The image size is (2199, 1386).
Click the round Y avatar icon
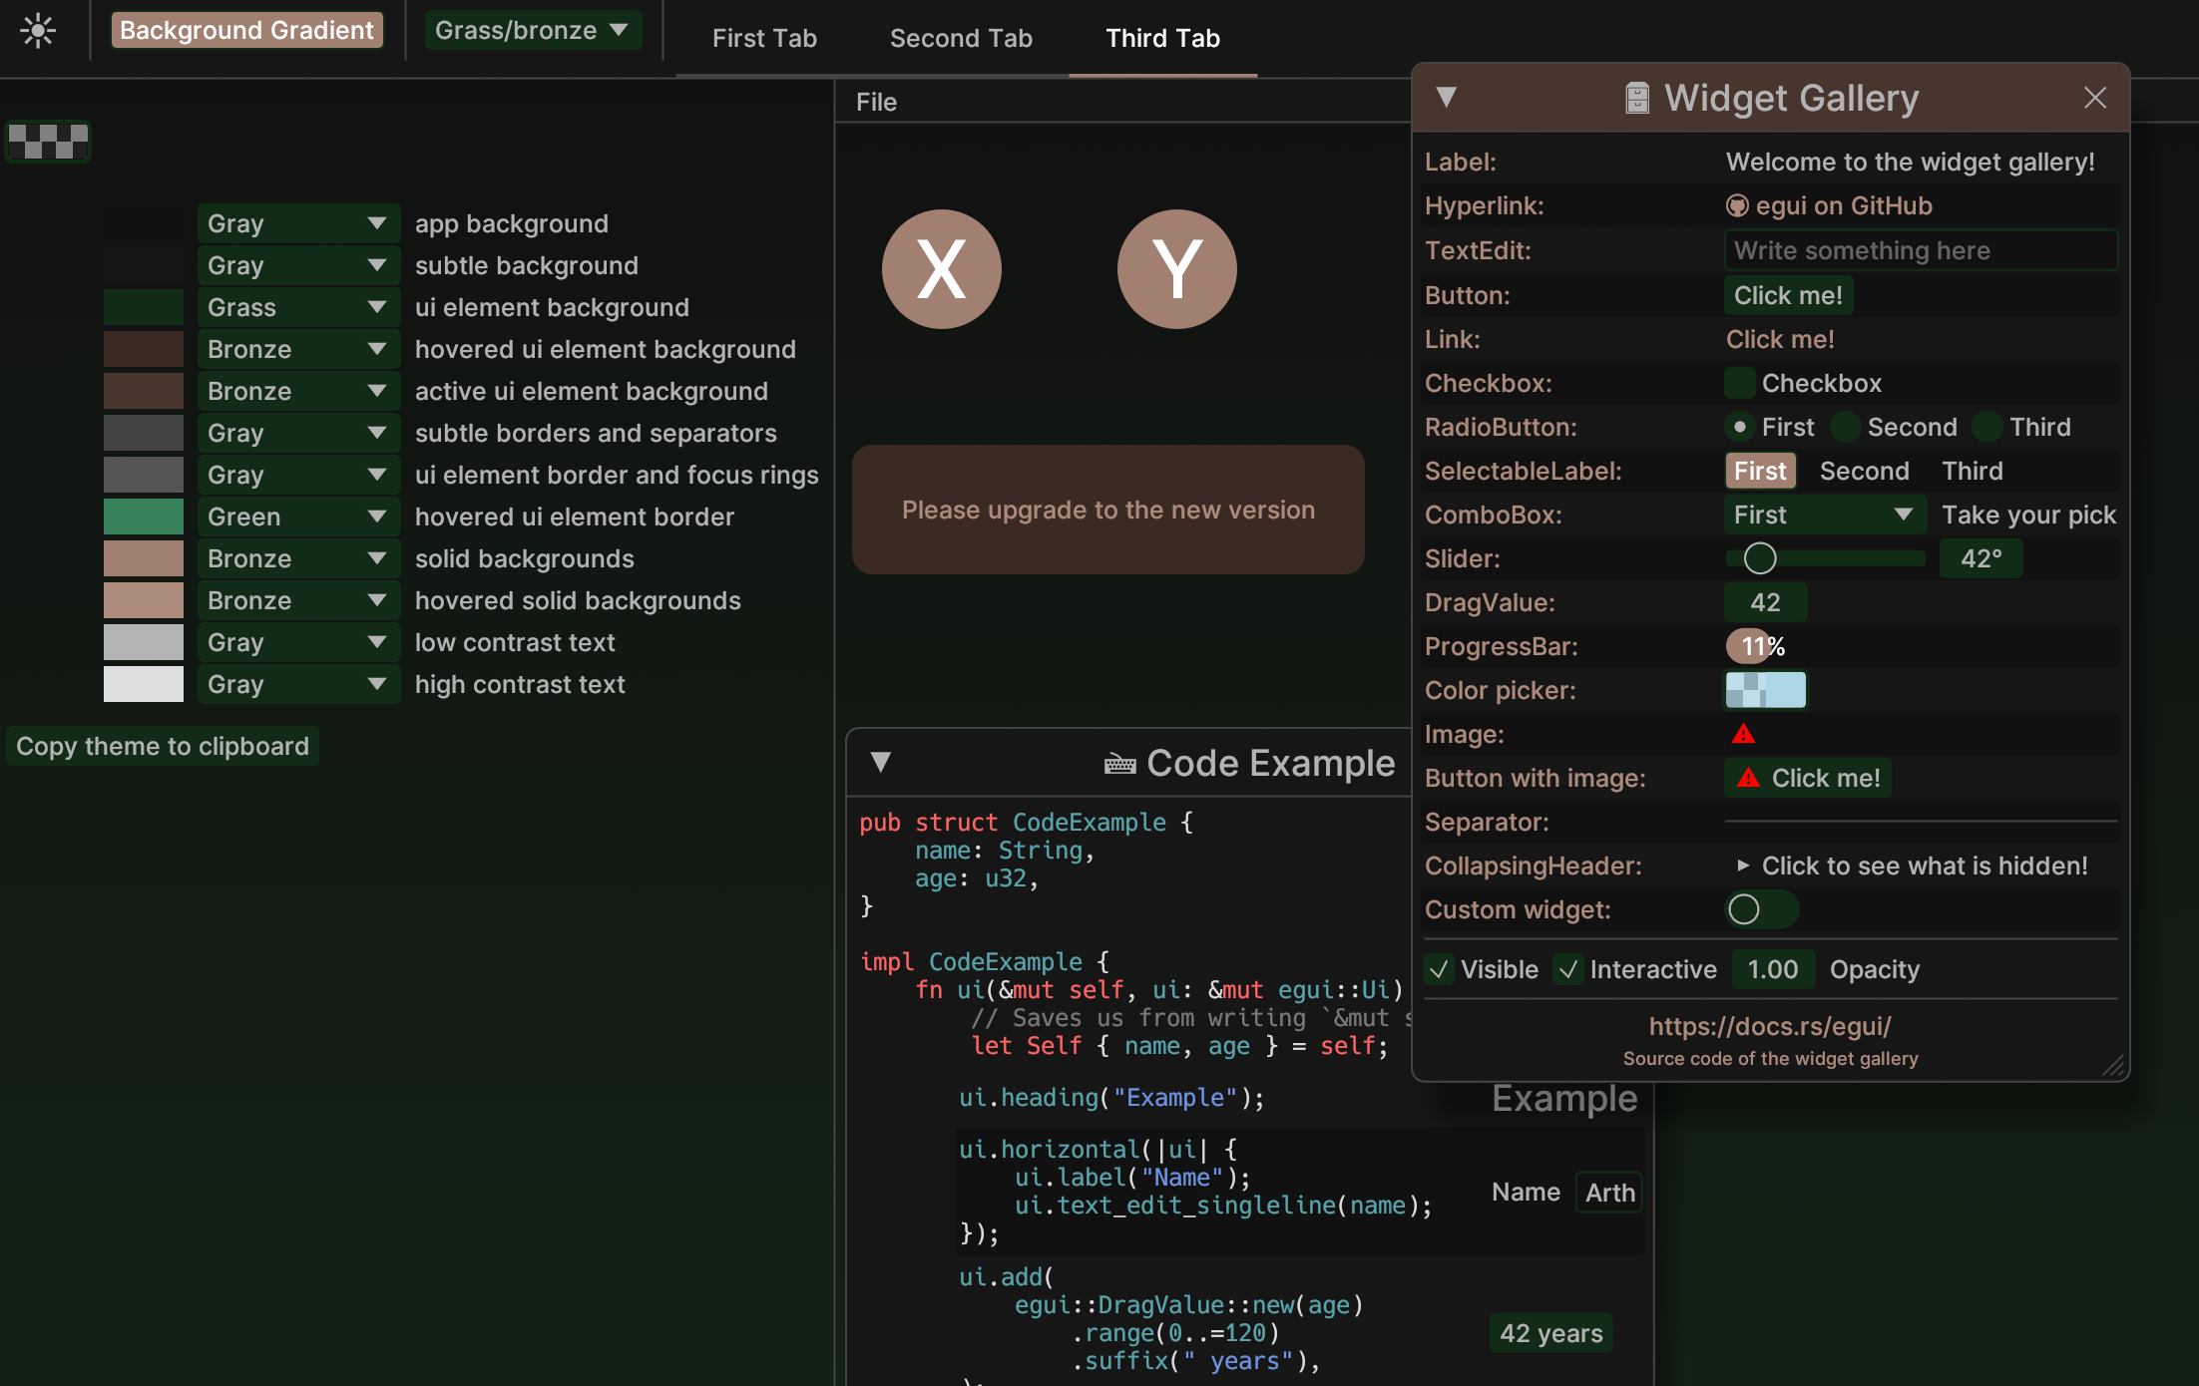coord(1176,269)
